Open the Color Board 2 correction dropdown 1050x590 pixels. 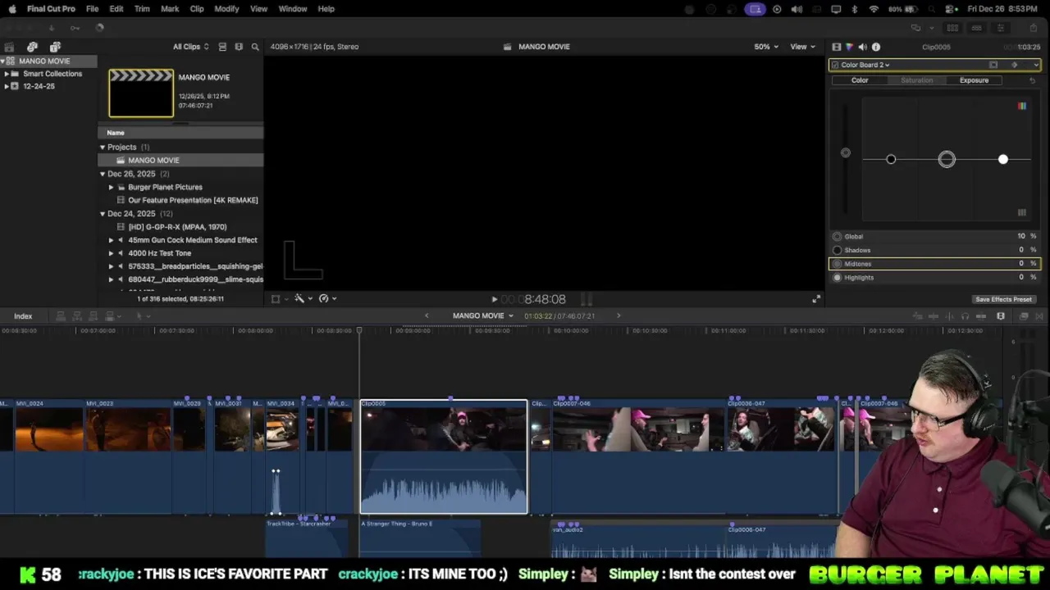click(x=865, y=65)
